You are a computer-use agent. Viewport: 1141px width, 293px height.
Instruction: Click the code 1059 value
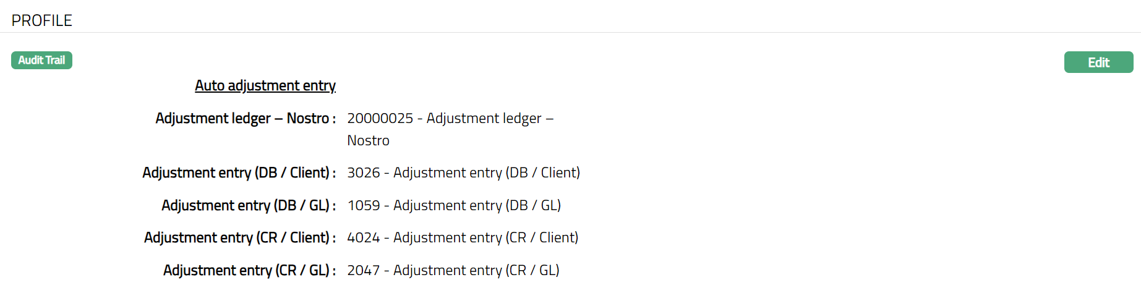coord(363,205)
